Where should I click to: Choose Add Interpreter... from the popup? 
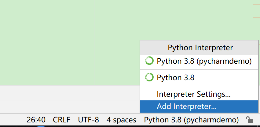[x=199, y=106]
